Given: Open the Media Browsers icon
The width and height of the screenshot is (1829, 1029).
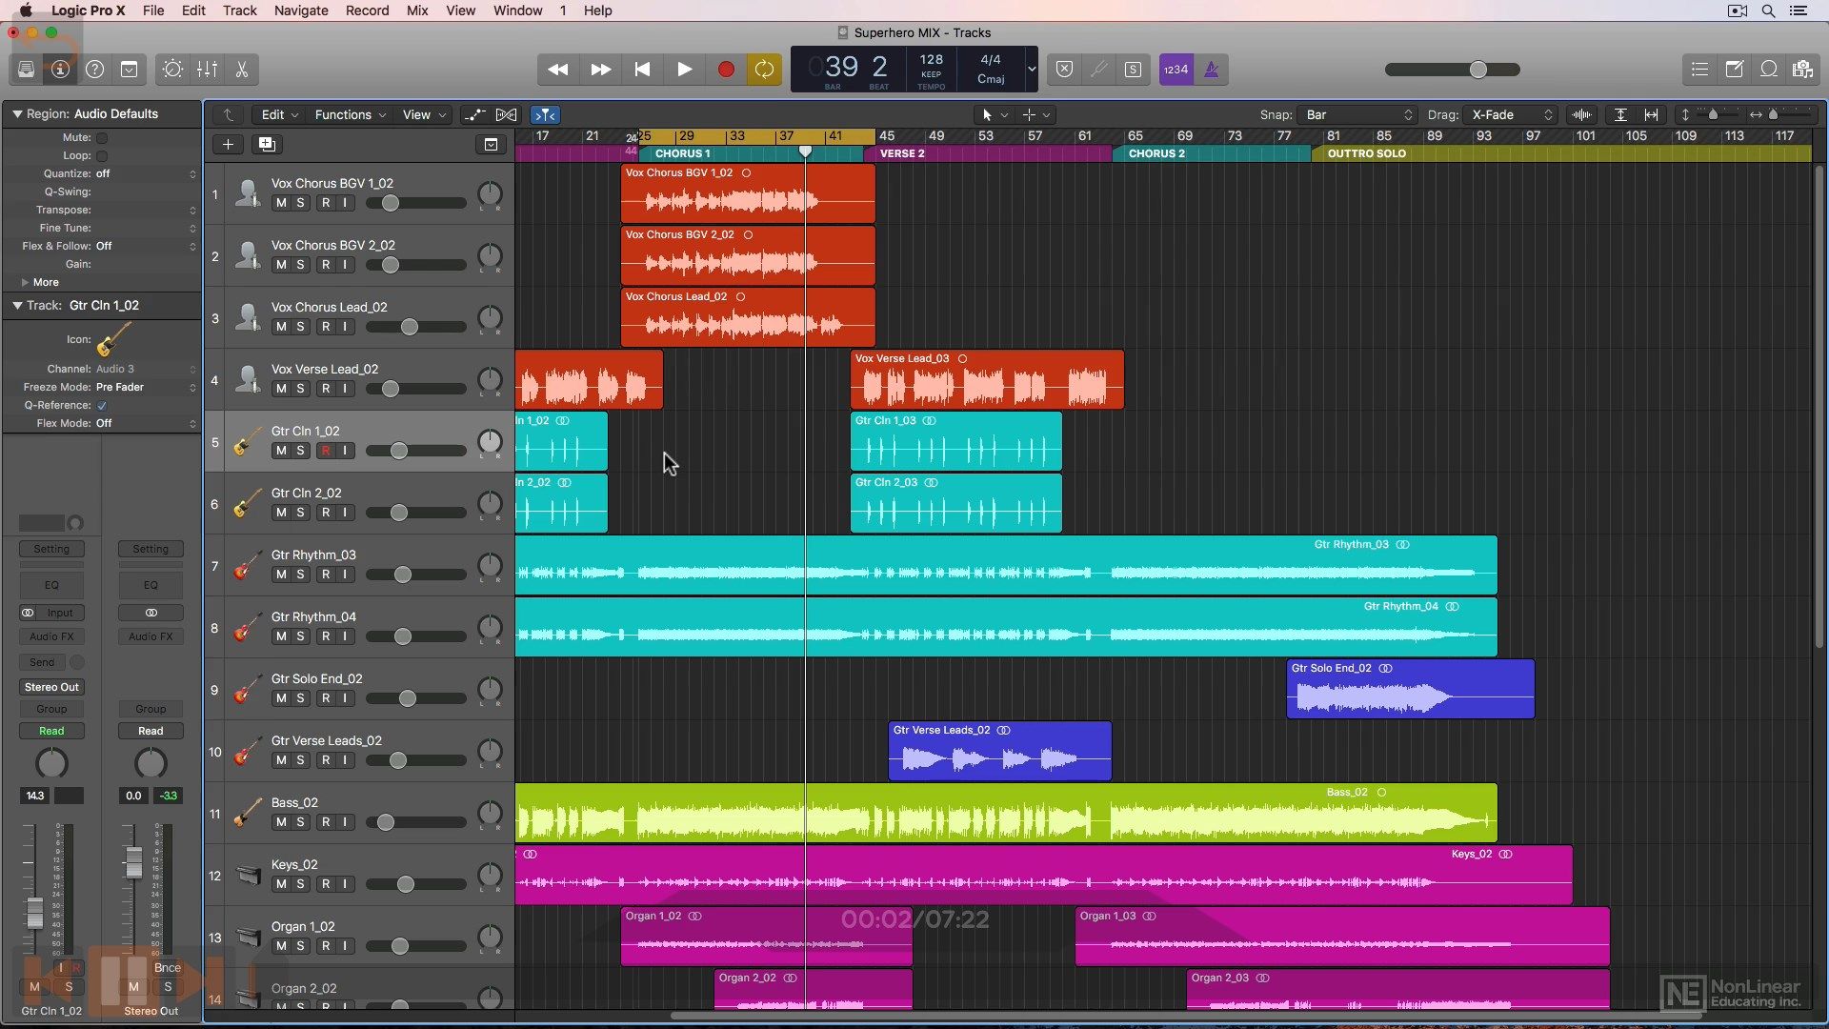Looking at the screenshot, I should [1802, 70].
